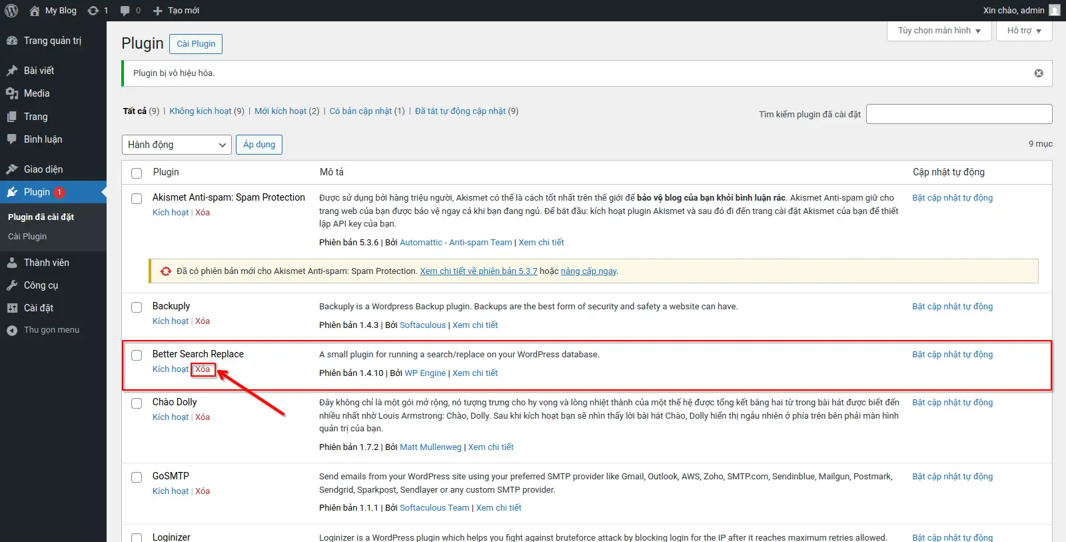Check the Akismet Anti-spam checkbox
Viewport: 1066px width, 542px height.
tap(137, 199)
